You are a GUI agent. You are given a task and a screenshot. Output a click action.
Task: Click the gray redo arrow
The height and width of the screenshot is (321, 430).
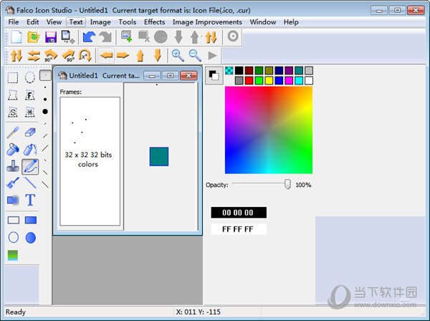(106, 37)
